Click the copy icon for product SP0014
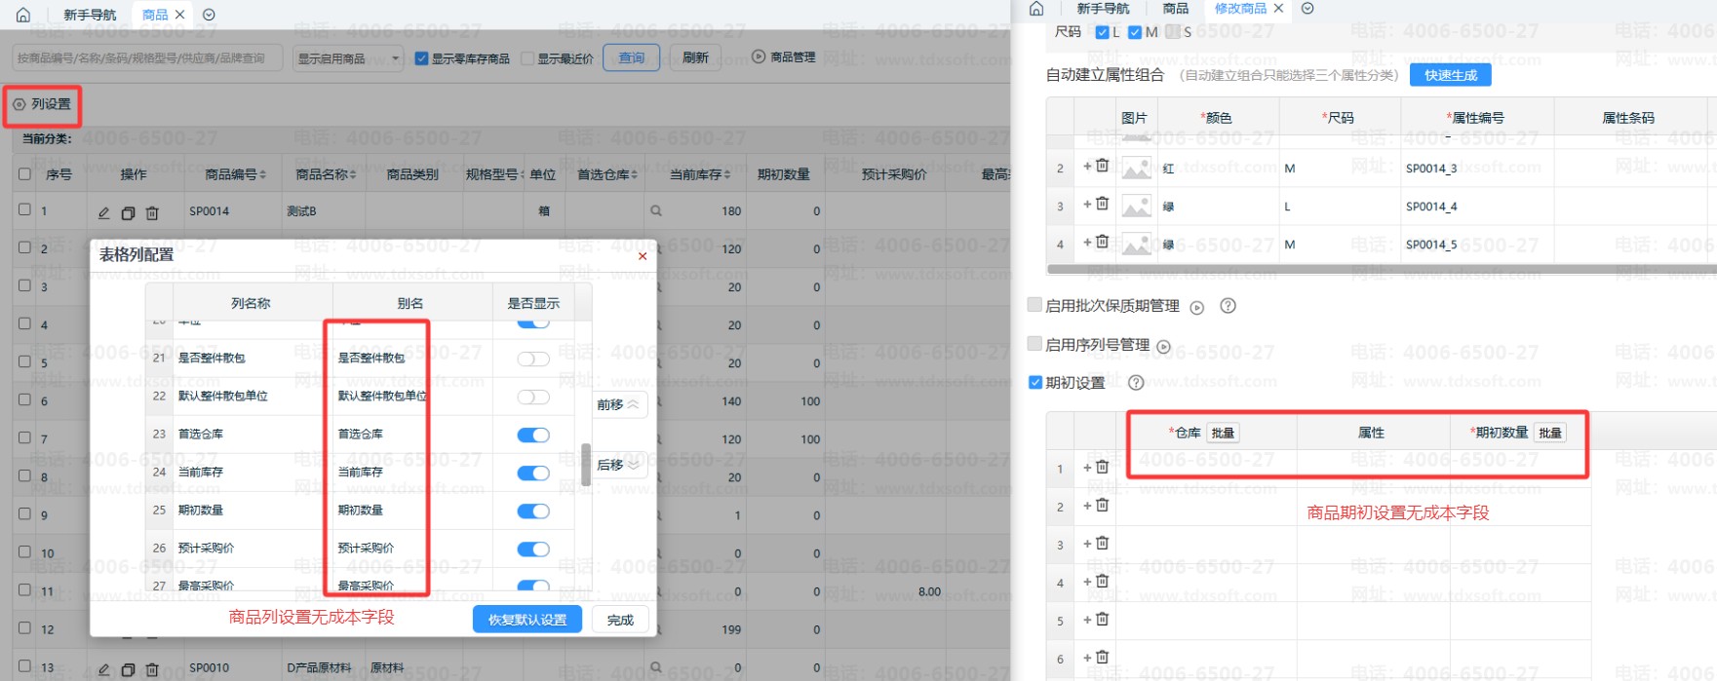The image size is (1717, 681). pos(128,212)
